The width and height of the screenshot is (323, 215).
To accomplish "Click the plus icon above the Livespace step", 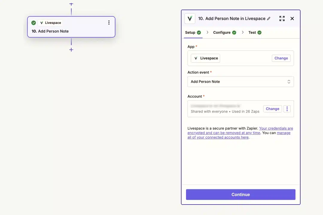I will coord(71,4).
